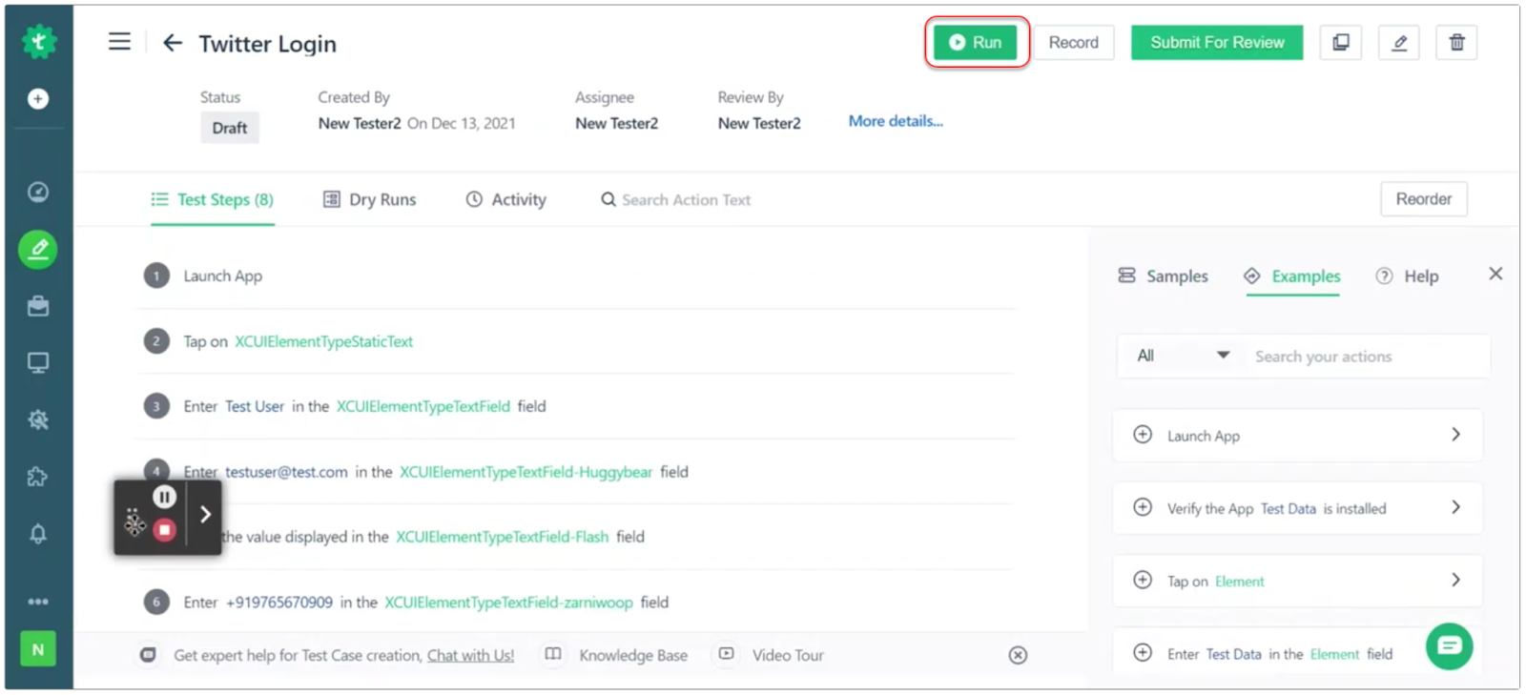Click the Testsigma logo icon
Image resolution: width=1526 pixels, height=695 pixels.
pyautogui.click(x=38, y=41)
